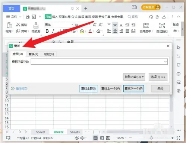Toggle eye protection mode icon

pyautogui.click(x=77, y=138)
